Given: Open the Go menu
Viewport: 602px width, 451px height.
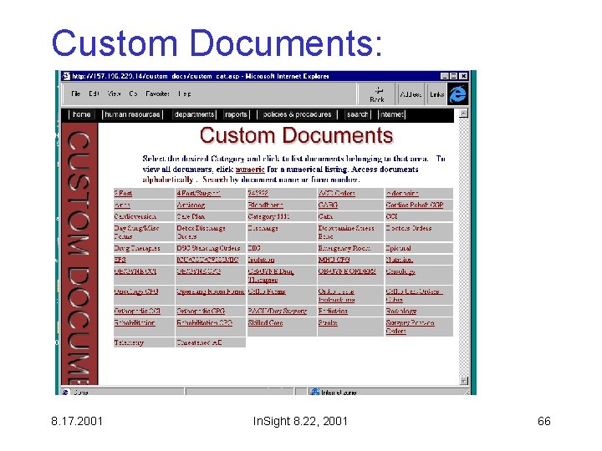Looking at the screenshot, I should pos(133,94).
